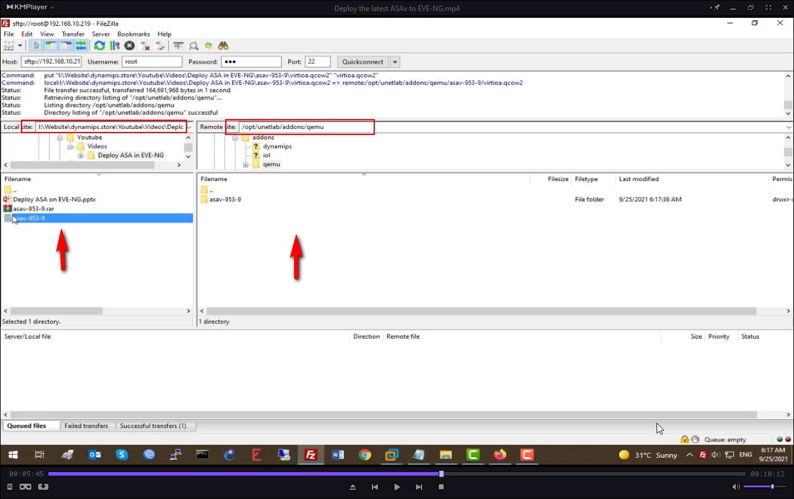Open the Quickconnect history dropdown arrow
This screenshot has height=499, width=794.
point(395,62)
